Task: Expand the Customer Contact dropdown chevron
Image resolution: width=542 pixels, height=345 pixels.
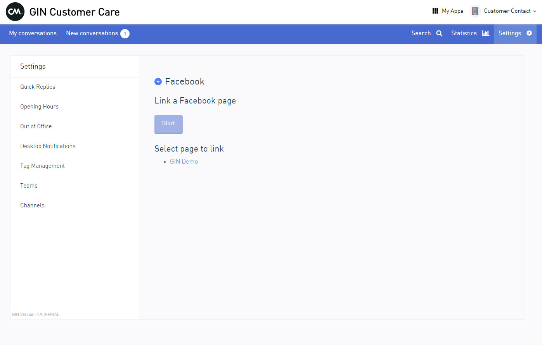Action: (x=535, y=11)
